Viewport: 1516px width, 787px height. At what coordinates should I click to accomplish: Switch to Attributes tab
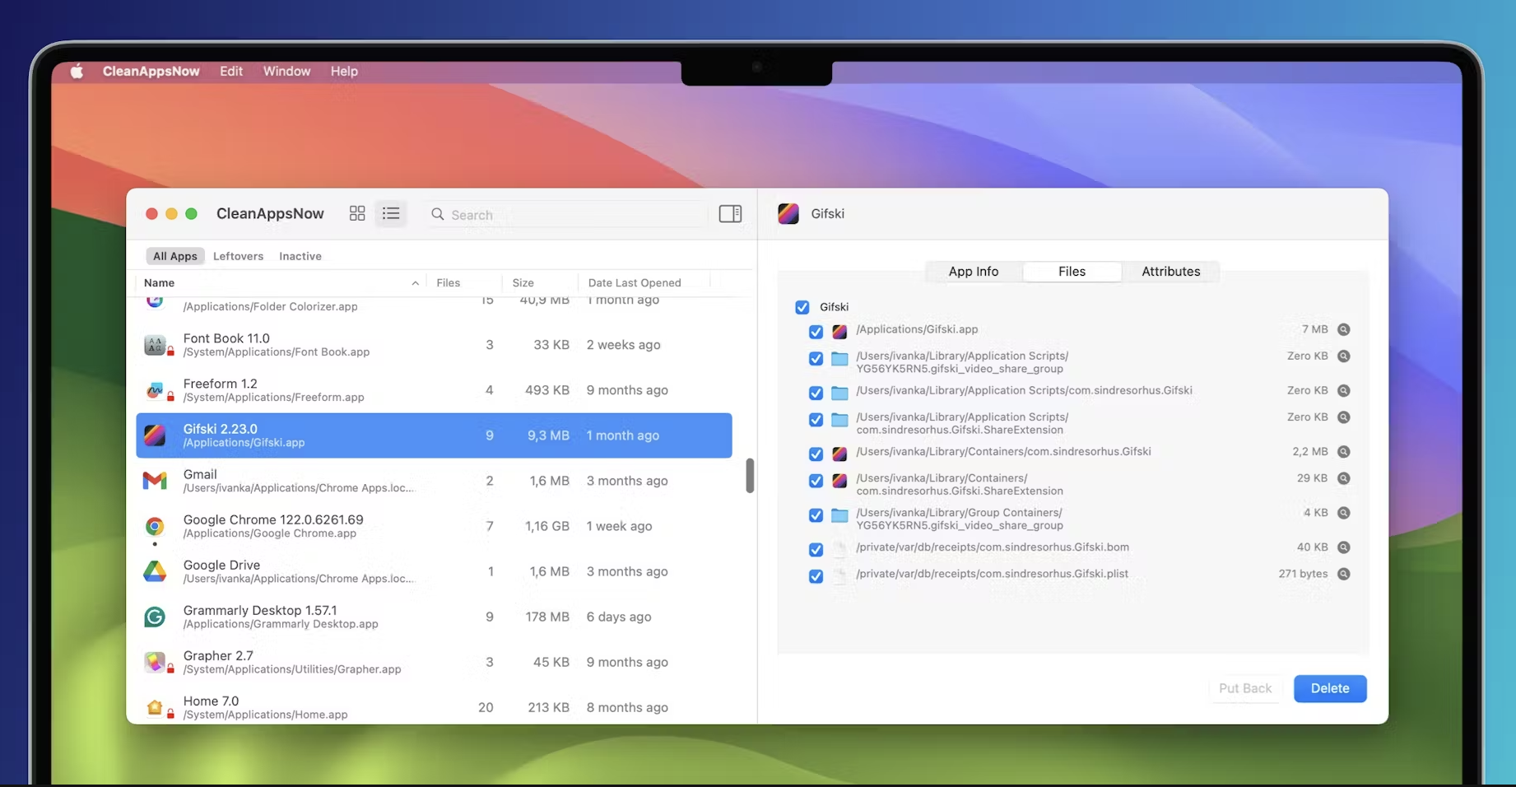coord(1170,272)
